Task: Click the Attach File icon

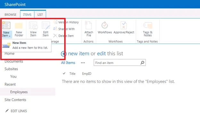Action: (88, 25)
